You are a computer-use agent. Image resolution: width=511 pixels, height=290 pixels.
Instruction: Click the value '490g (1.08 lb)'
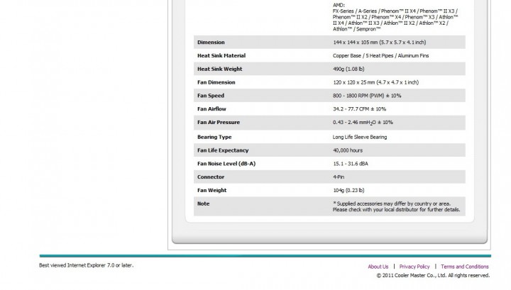[348, 69]
